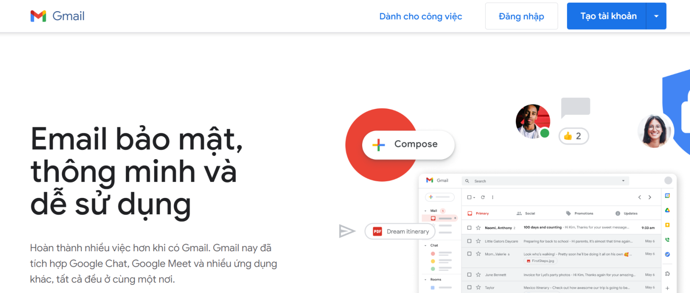Select the highlighted inbox item in sidebar
Screen dimensions: 690x293
coord(440,218)
